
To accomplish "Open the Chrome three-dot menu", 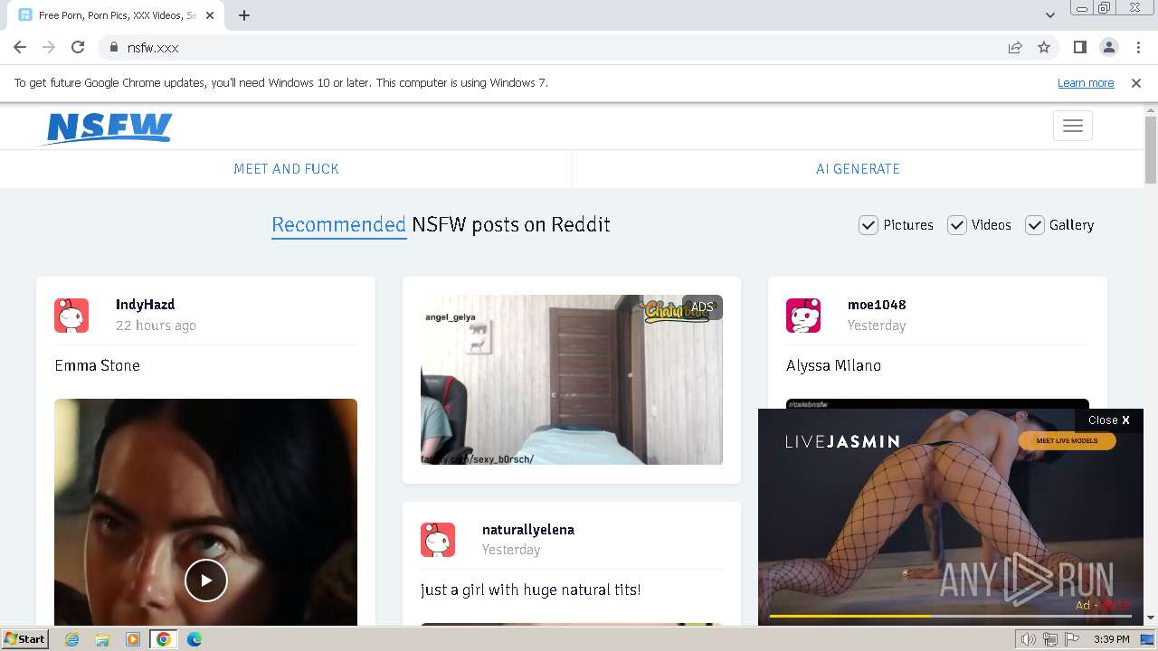I will click(x=1138, y=47).
